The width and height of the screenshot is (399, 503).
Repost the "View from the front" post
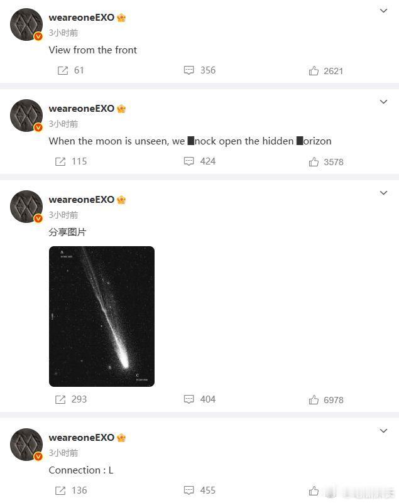coord(70,70)
